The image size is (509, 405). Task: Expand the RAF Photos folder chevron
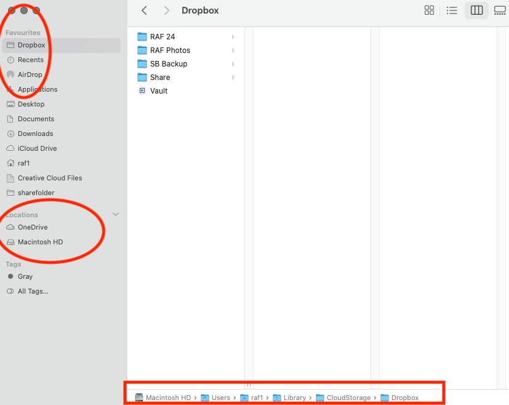tap(232, 50)
